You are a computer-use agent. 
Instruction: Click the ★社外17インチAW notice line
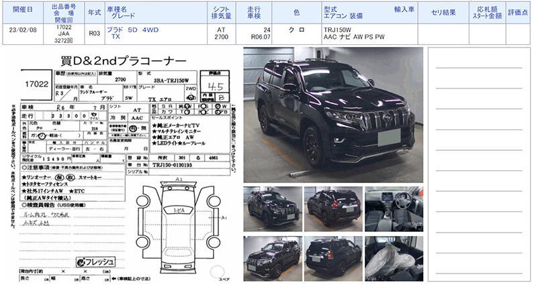(42, 191)
